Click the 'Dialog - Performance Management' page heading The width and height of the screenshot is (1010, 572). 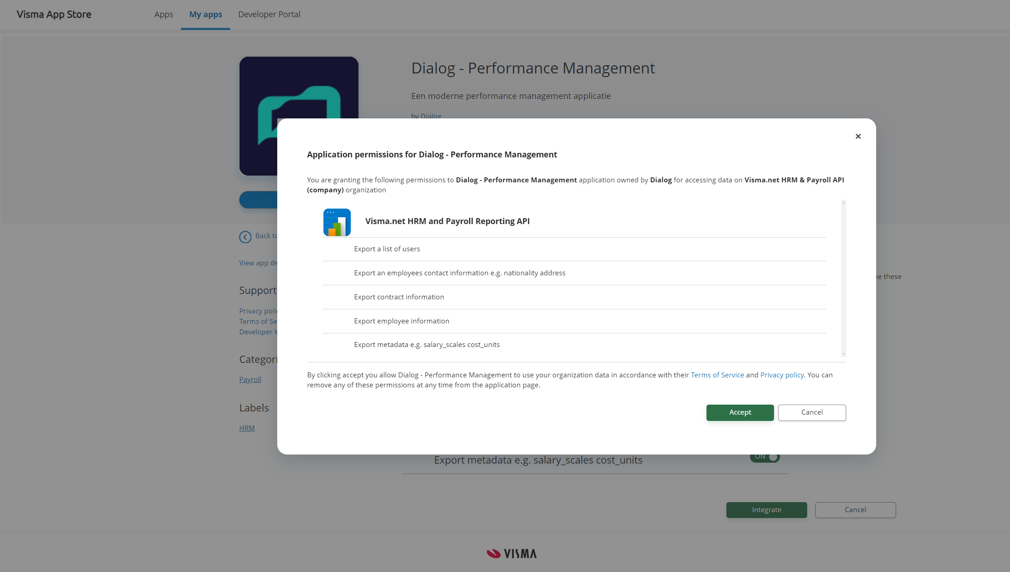[533, 68]
